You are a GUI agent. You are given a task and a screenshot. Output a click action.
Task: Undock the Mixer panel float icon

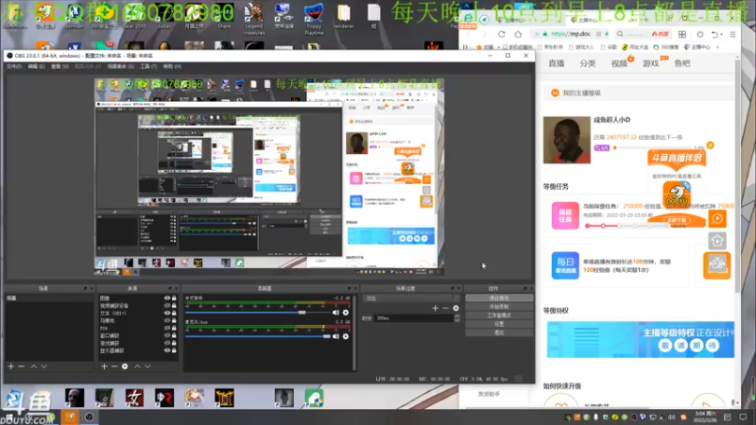[350, 289]
